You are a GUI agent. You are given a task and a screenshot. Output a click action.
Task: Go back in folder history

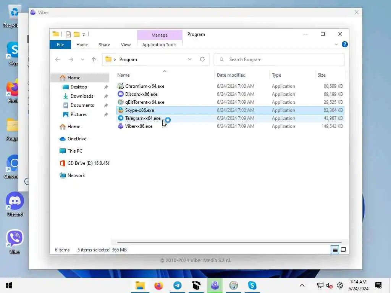pyautogui.click(x=58, y=59)
